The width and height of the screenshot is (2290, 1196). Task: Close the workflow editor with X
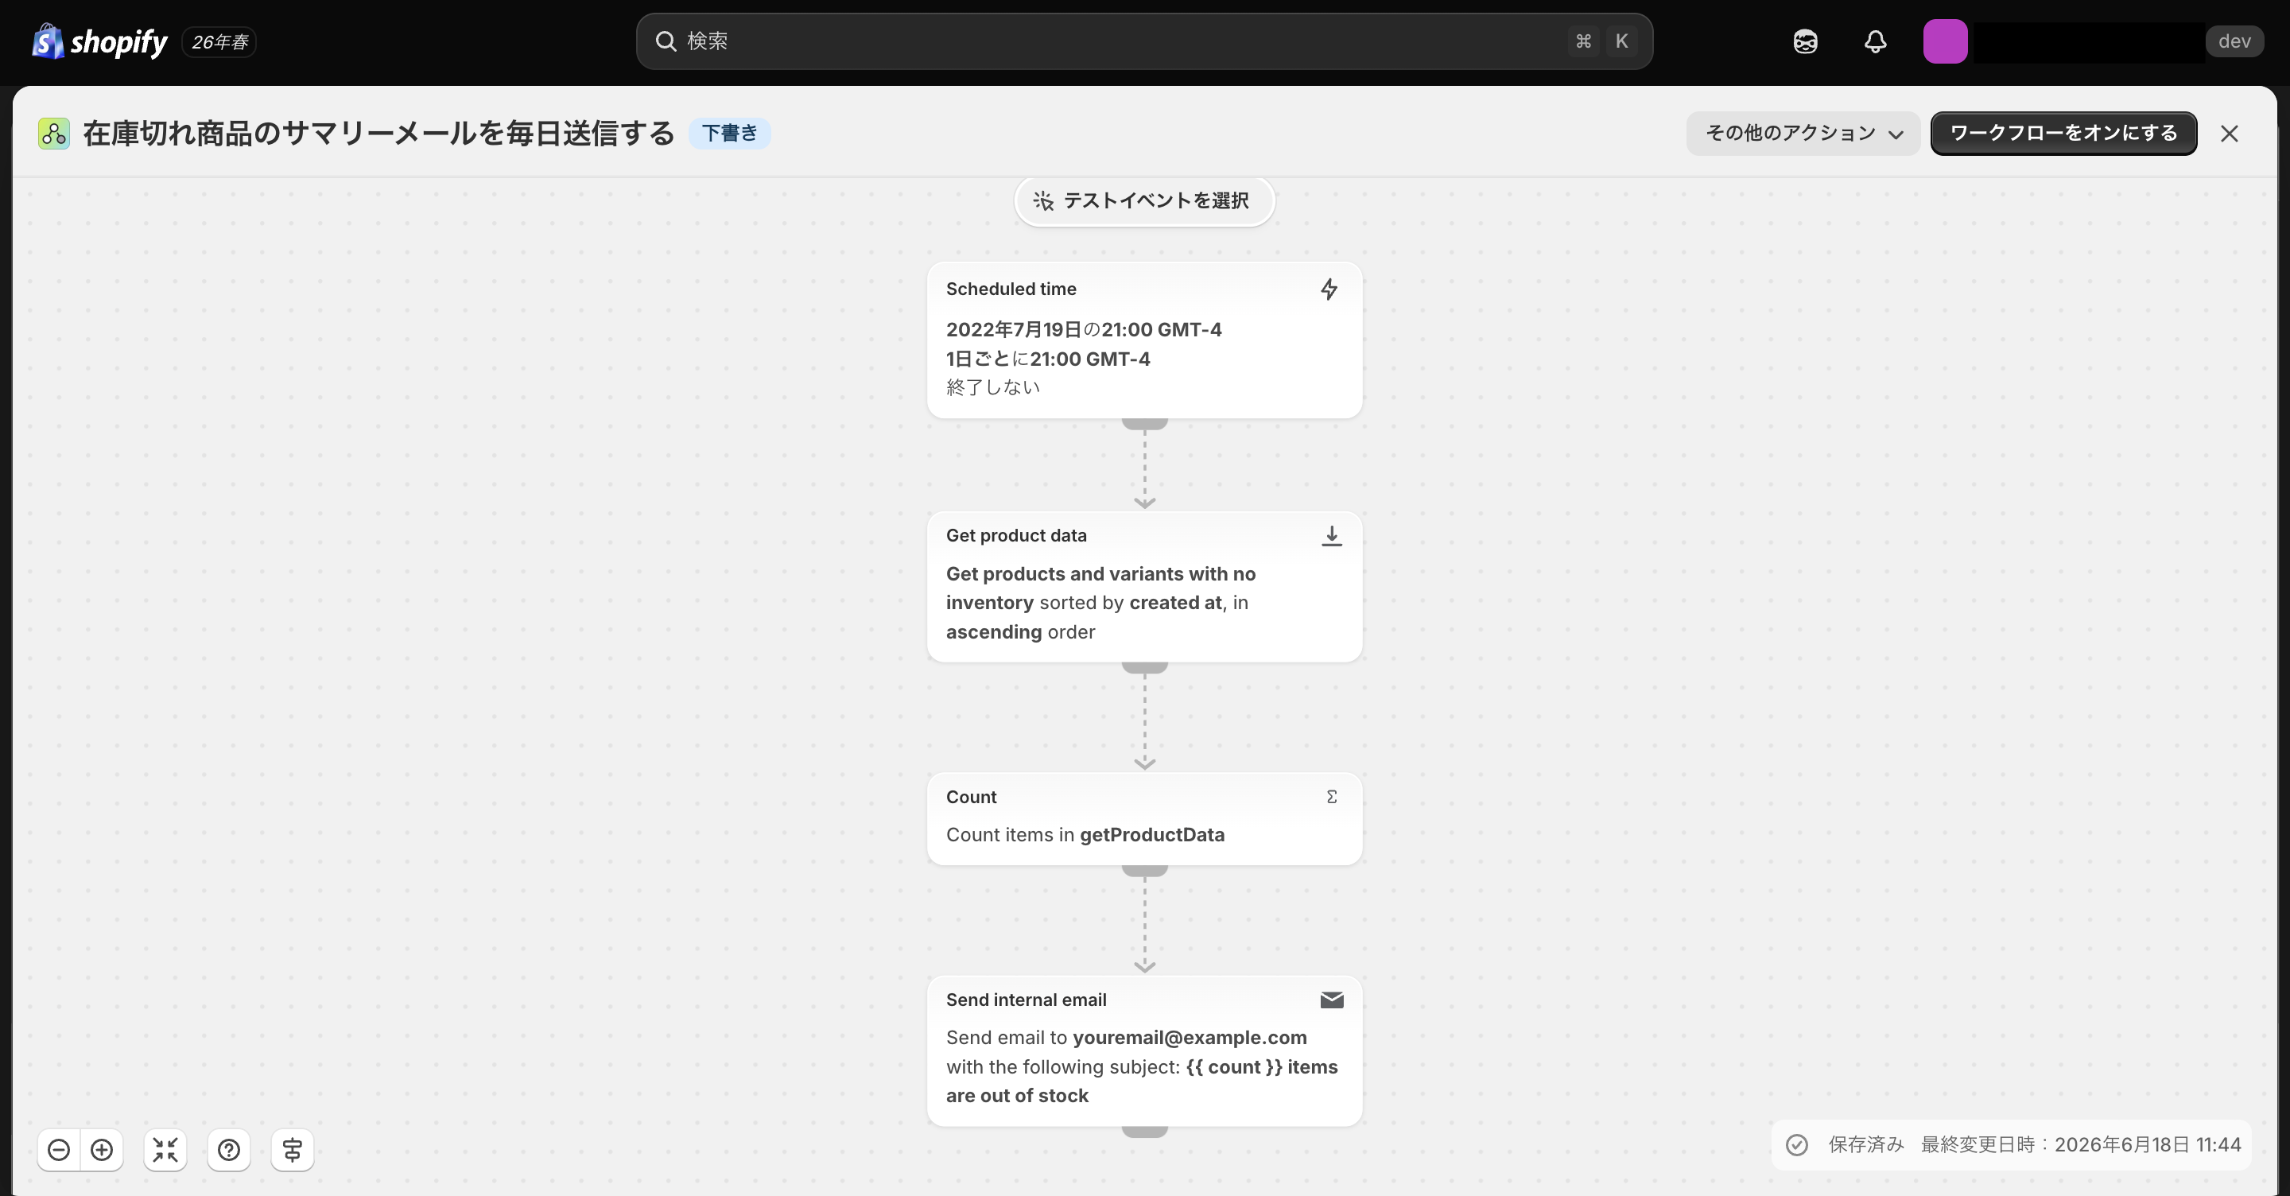click(2229, 134)
